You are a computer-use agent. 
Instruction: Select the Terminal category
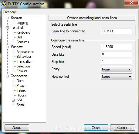point(17,28)
